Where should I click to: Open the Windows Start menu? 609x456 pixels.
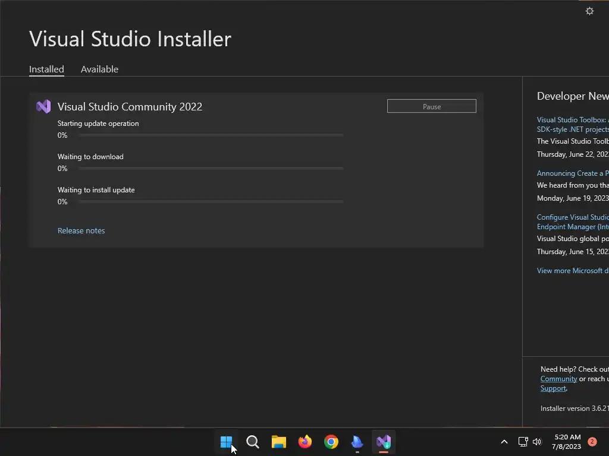226,442
